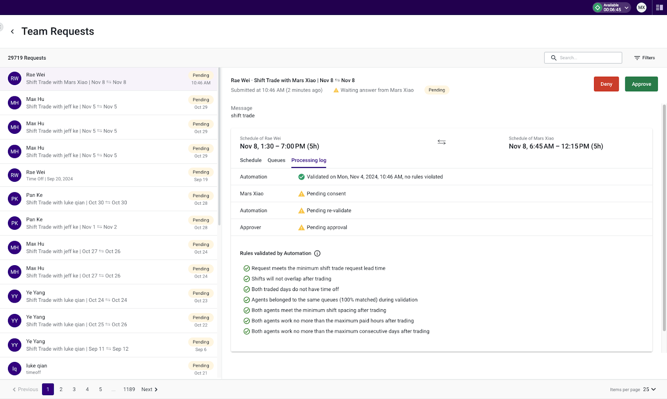Open luke qian timeoff request

pos(108,369)
